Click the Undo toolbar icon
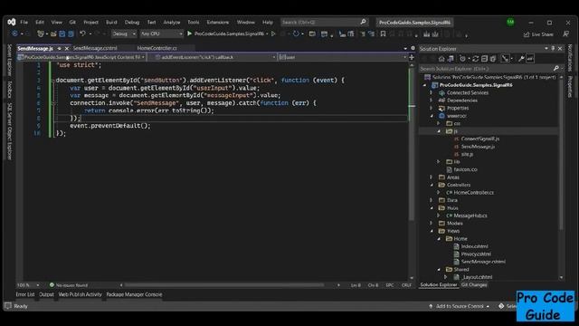 point(82,34)
